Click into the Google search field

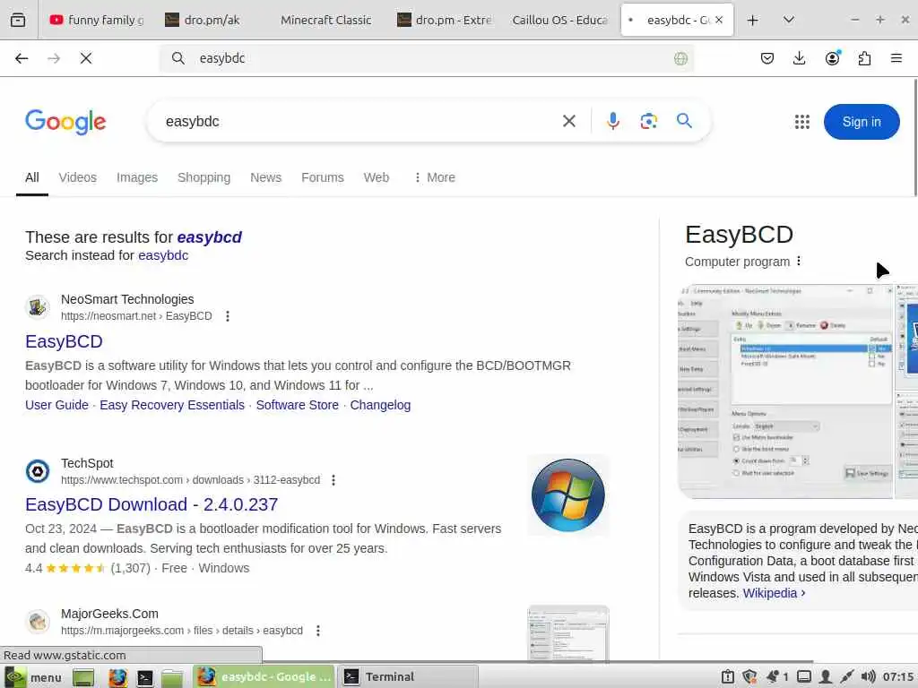tap(357, 121)
